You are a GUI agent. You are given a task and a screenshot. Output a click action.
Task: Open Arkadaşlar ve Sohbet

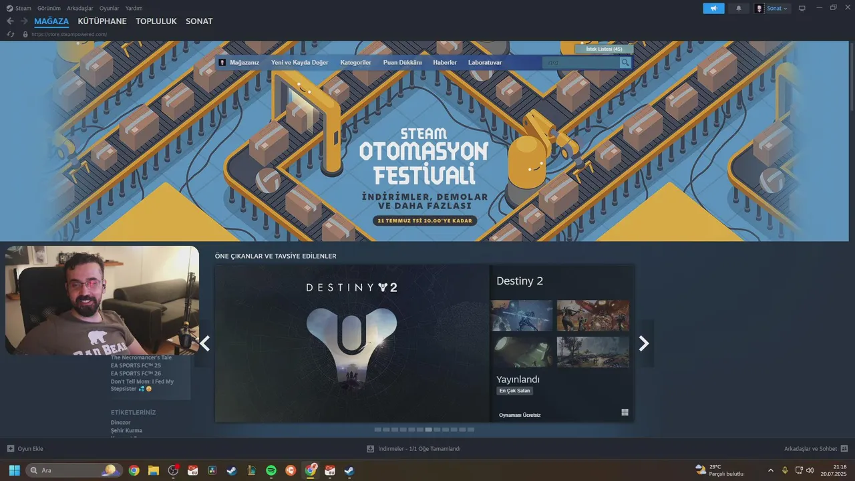tap(810, 449)
